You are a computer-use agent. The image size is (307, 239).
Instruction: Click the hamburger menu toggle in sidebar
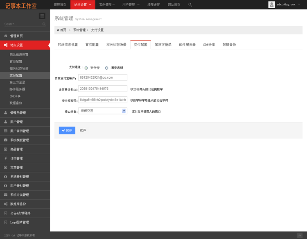click(x=42, y=16)
